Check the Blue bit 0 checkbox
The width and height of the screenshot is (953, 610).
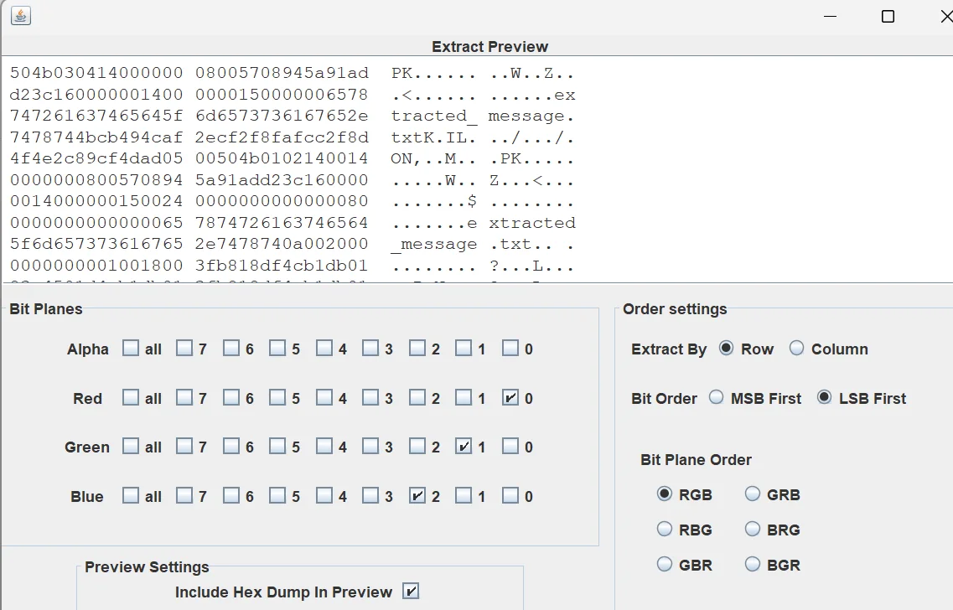tap(510, 496)
